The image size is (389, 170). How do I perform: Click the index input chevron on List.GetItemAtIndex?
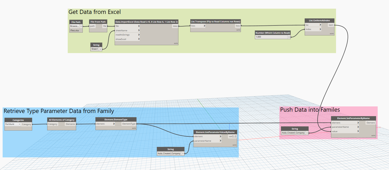pos(320,29)
